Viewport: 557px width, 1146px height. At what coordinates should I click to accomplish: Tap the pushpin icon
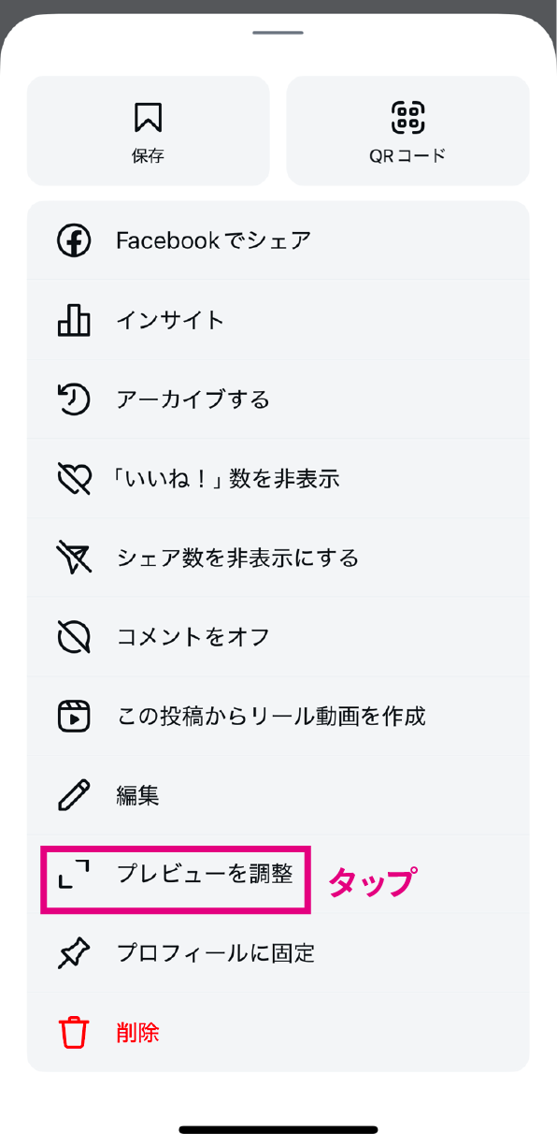(x=74, y=953)
